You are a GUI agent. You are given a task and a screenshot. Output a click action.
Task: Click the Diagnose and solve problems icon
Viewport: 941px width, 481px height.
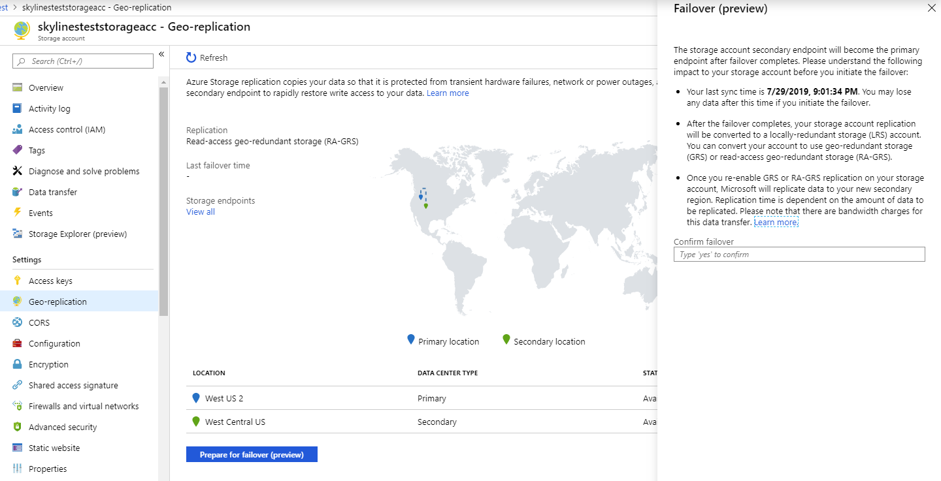pyautogui.click(x=18, y=171)
